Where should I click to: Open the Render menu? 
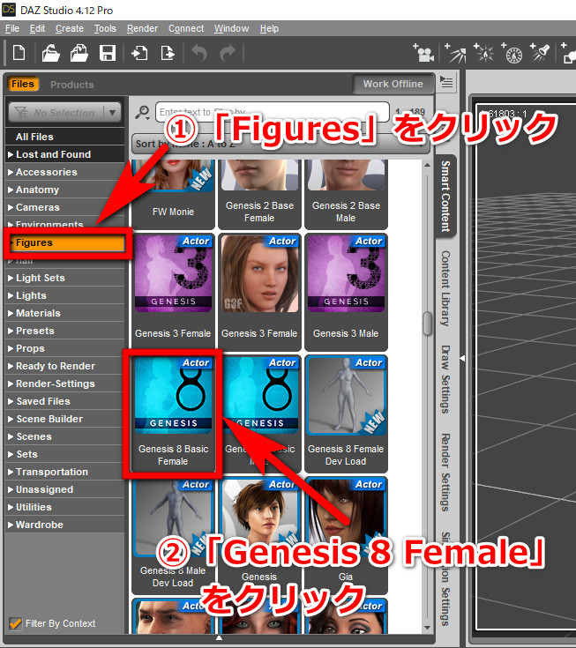coord(142,28)
